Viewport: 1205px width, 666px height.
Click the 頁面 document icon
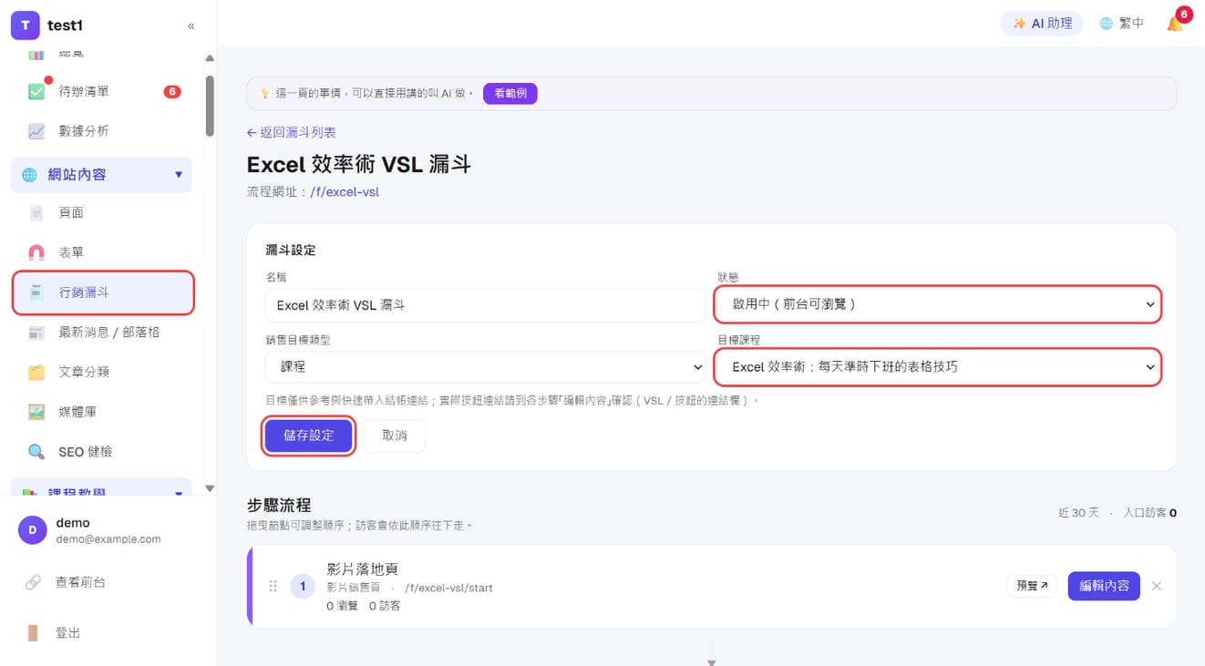coord(36,212)
